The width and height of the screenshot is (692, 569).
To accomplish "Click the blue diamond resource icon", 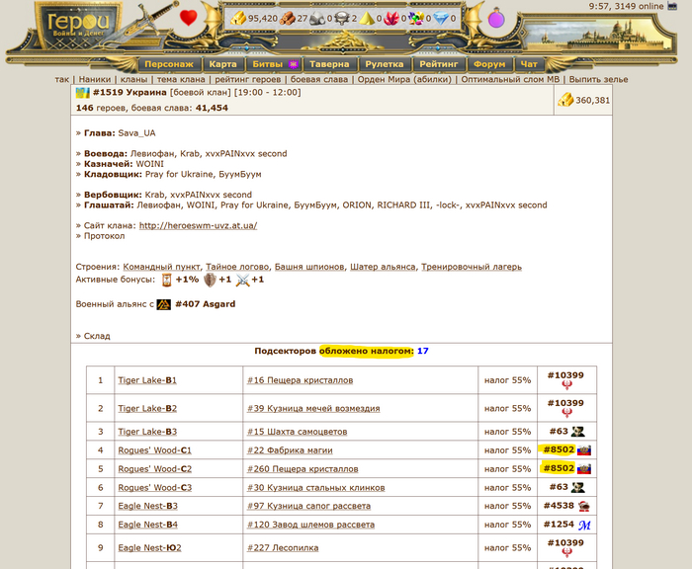I will (440, 18).
